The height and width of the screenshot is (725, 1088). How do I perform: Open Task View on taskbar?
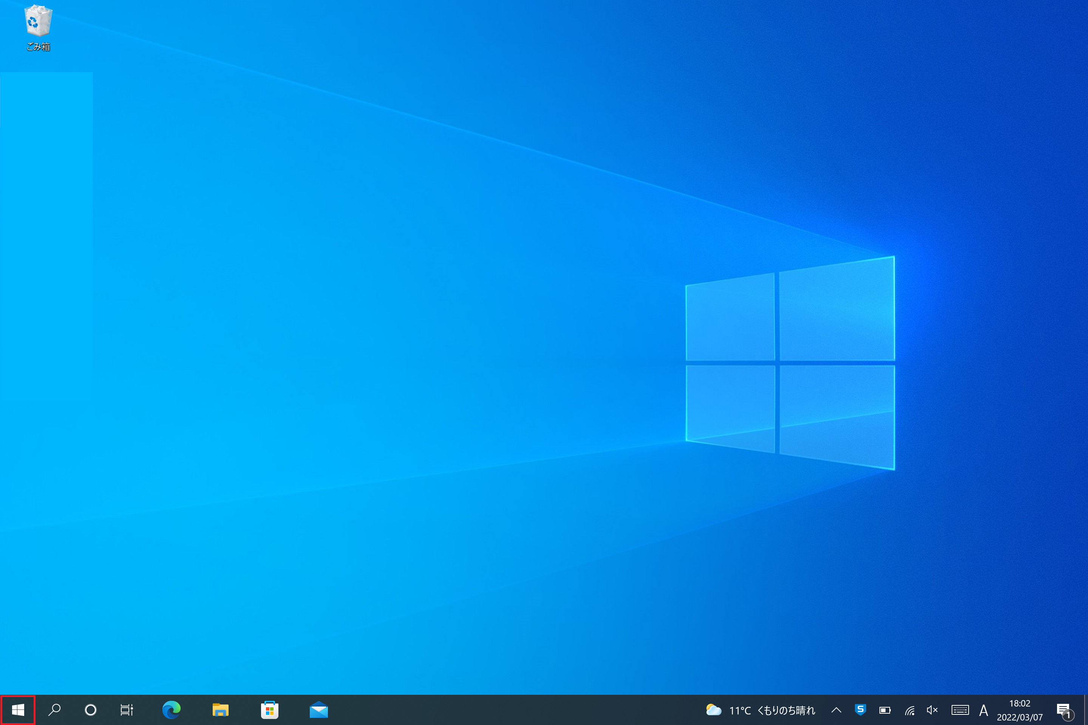point(126,710)
